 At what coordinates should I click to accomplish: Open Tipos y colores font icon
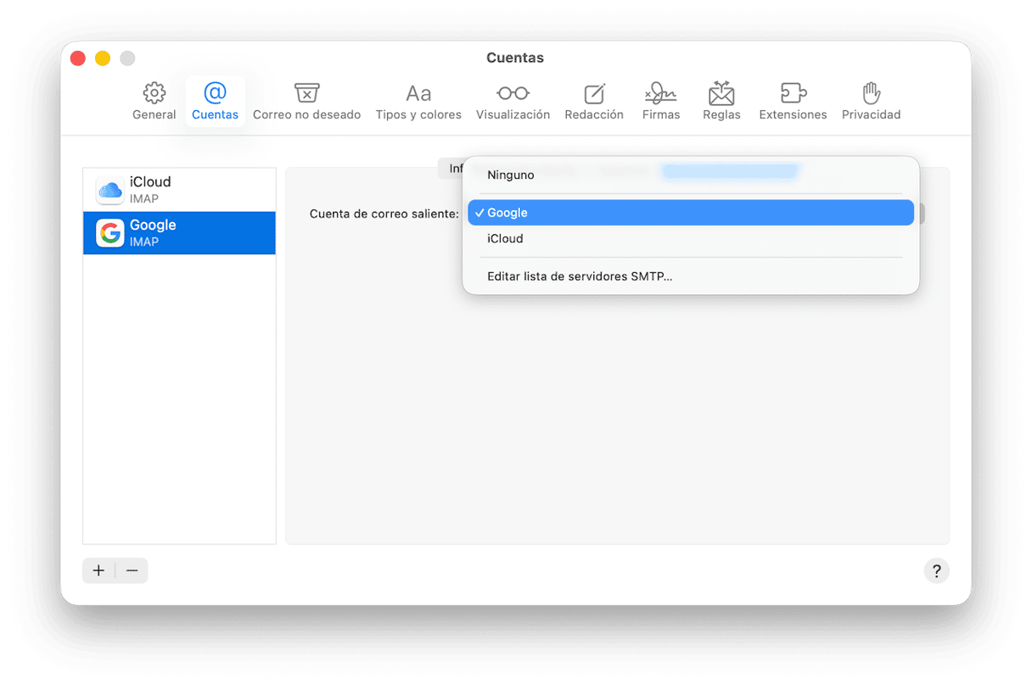[x=418, y=93]
